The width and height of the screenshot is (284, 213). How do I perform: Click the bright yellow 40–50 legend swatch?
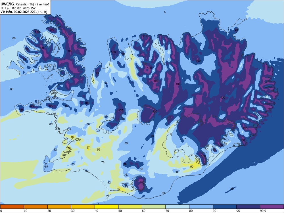106,207
